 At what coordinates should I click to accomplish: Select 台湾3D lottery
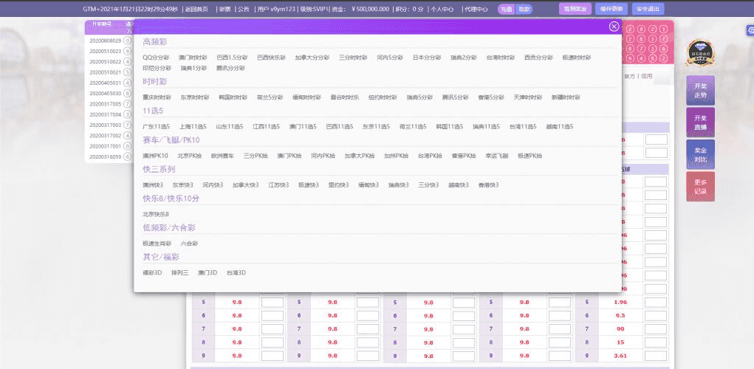pos(236,273)
